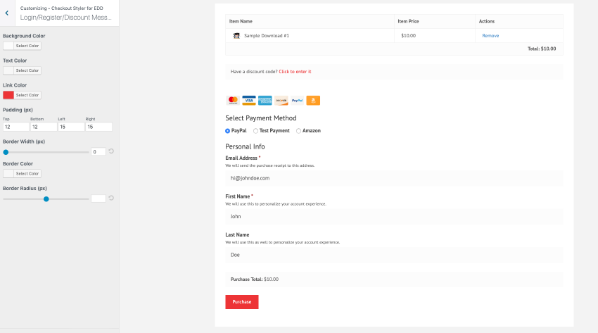Focus the Email Address field
598x333 pixels.
pos(394,178)
